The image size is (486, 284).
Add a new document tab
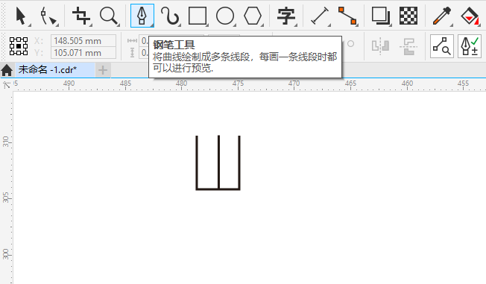pos(103,70)
